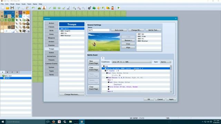
Task: Select tileset tab C
Action: [x=12, y=72]
